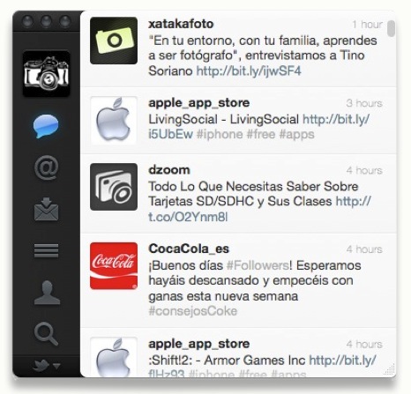Open the #iphone hashtag in LivingSocial tweet
The width and height of the screenshot is (411, 394).
(x=220, y=134)
